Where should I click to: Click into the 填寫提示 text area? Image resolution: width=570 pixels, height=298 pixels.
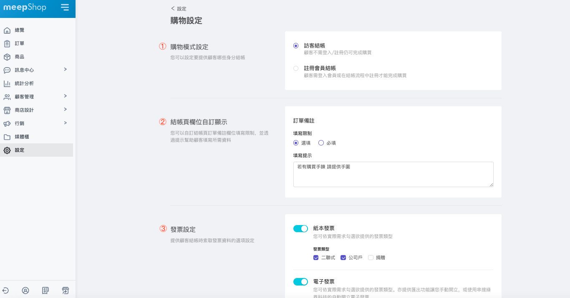point(393,174)
